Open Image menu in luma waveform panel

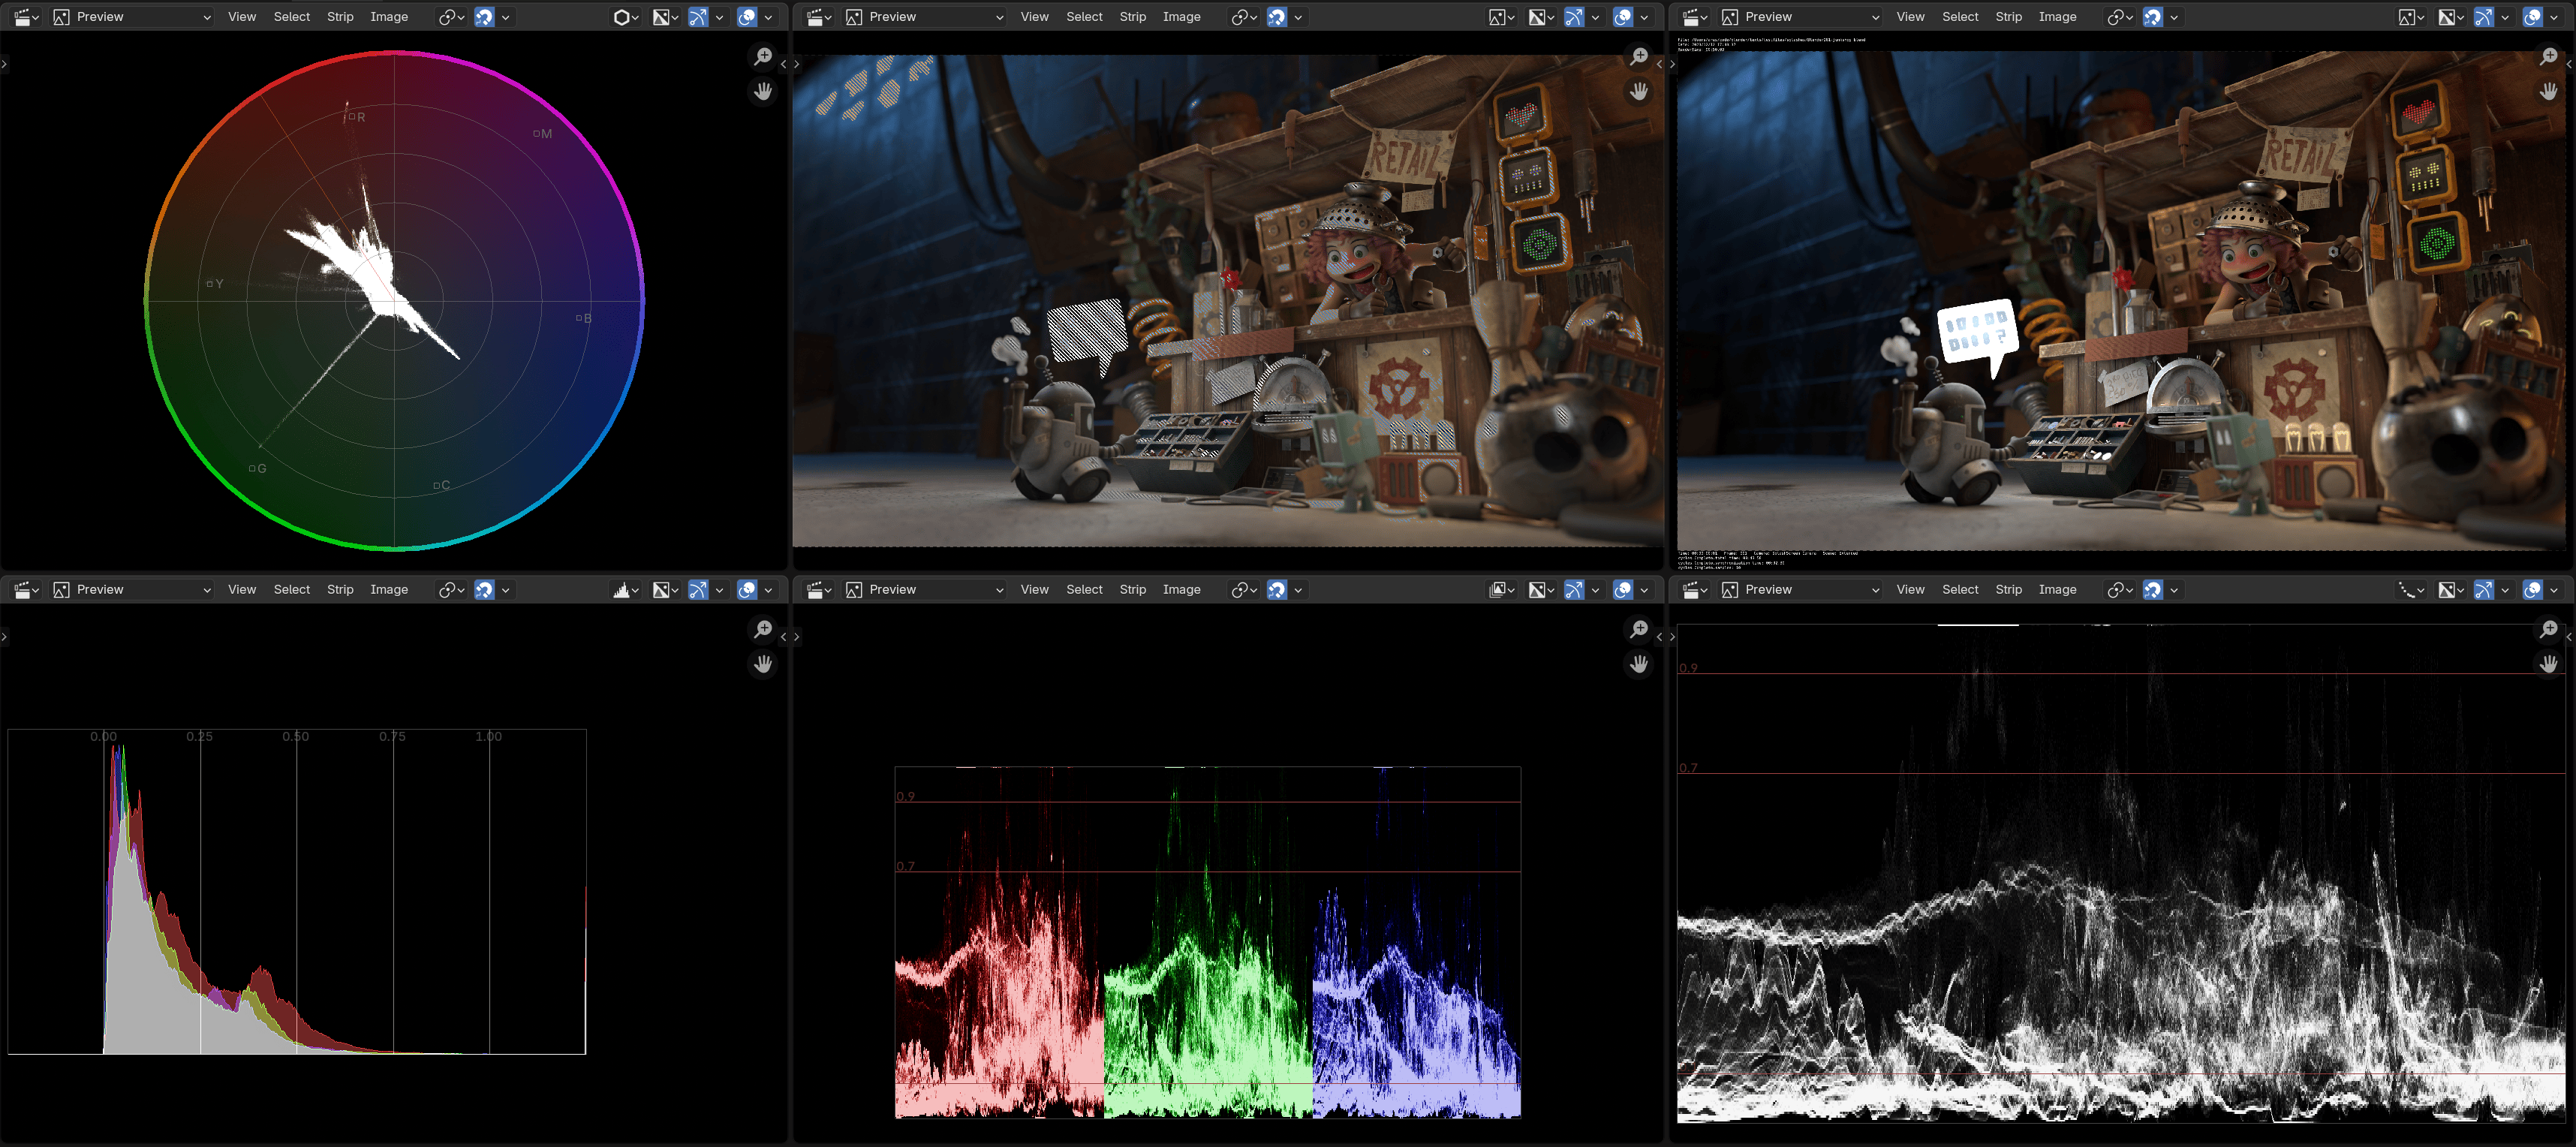(2057, 590)
